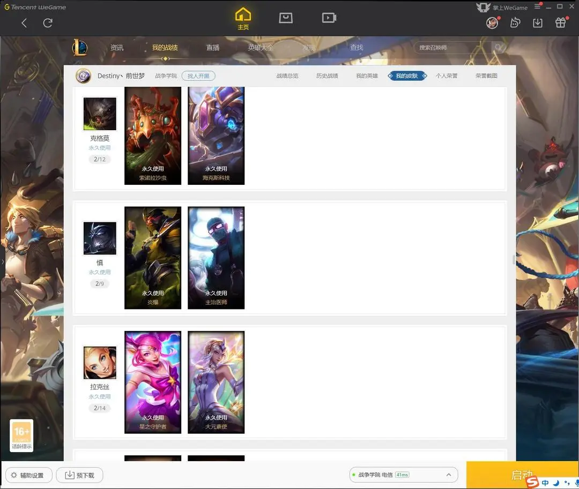Viewport: 579px width, 489px height.
Task: Open the summoner profile avatar icon
Action: [84, 76]
